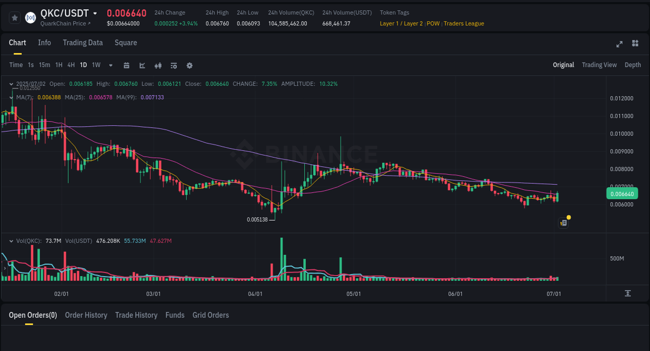Open the chart settings gear

pyautogui.click(x=189, y=66)
